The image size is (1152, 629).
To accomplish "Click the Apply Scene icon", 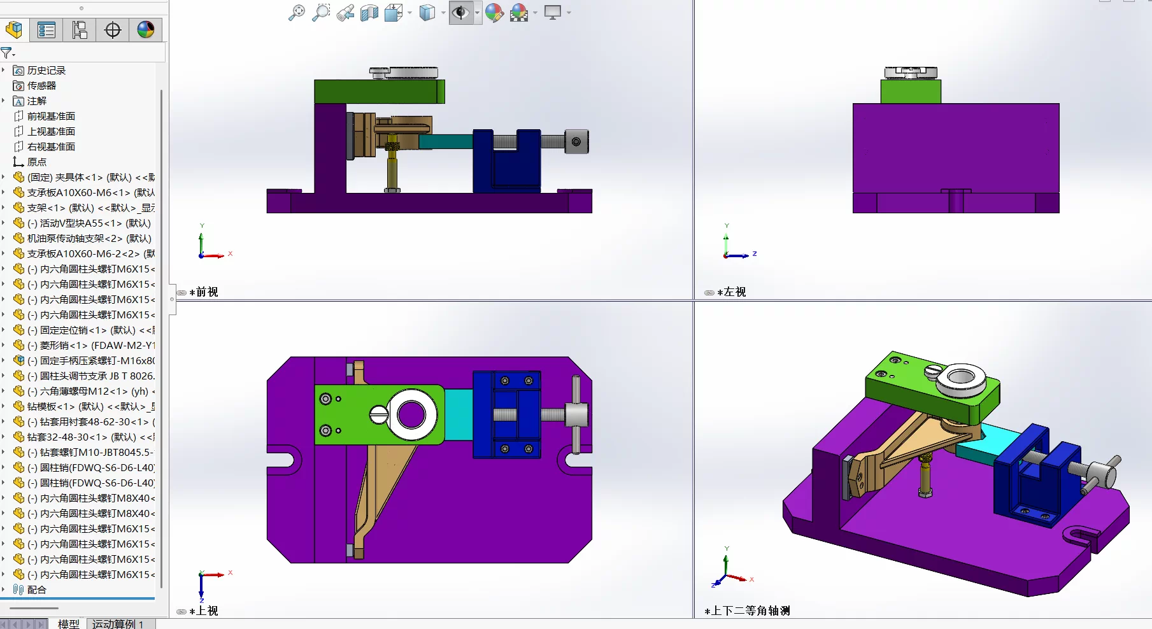I will click(x=520, y=13).
